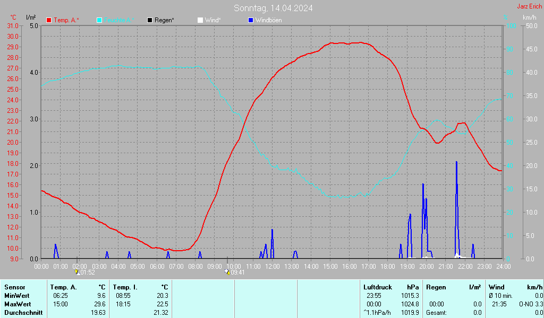Click the 'l/m²' axis unit at chart top

[x=31, y=17]
